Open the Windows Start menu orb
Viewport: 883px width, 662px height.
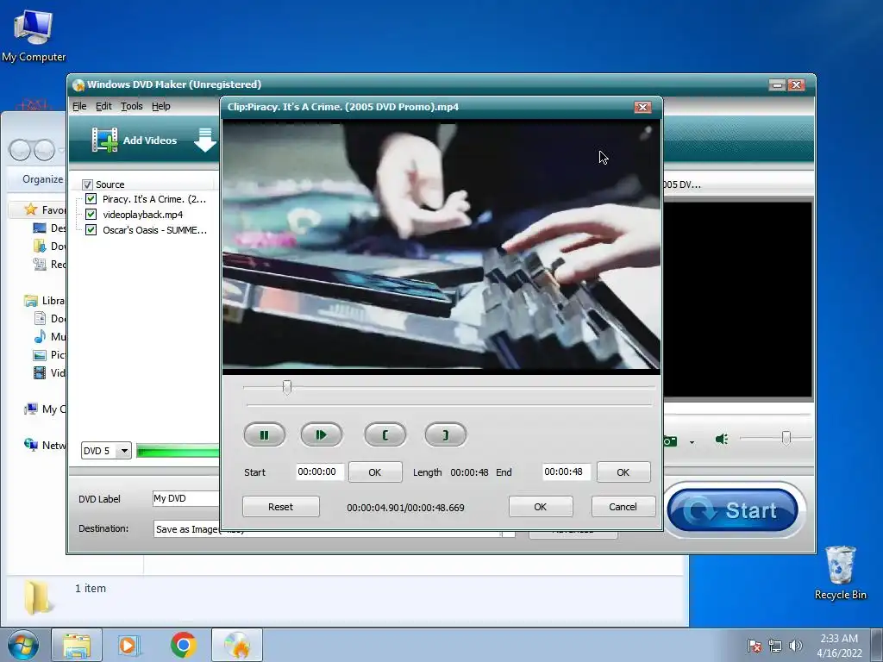(23, 645)
